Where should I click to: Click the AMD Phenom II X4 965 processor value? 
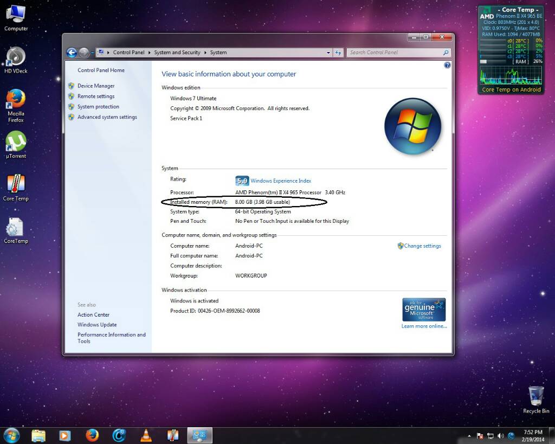pos(291,192)
